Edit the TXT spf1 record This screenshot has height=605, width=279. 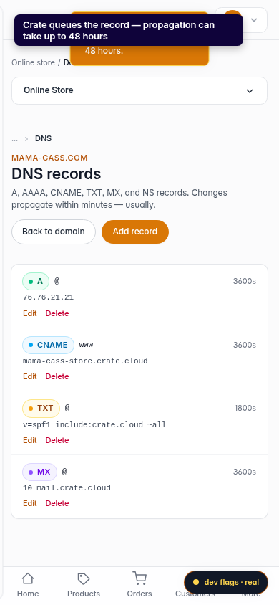coord(30,440)
